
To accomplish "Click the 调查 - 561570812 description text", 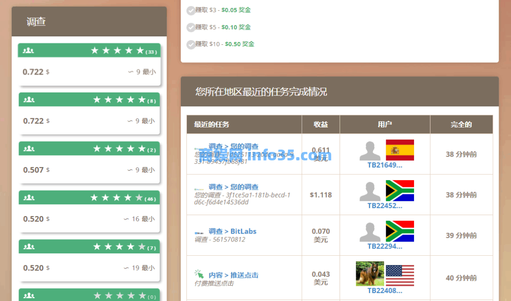I will click(220, 240).
